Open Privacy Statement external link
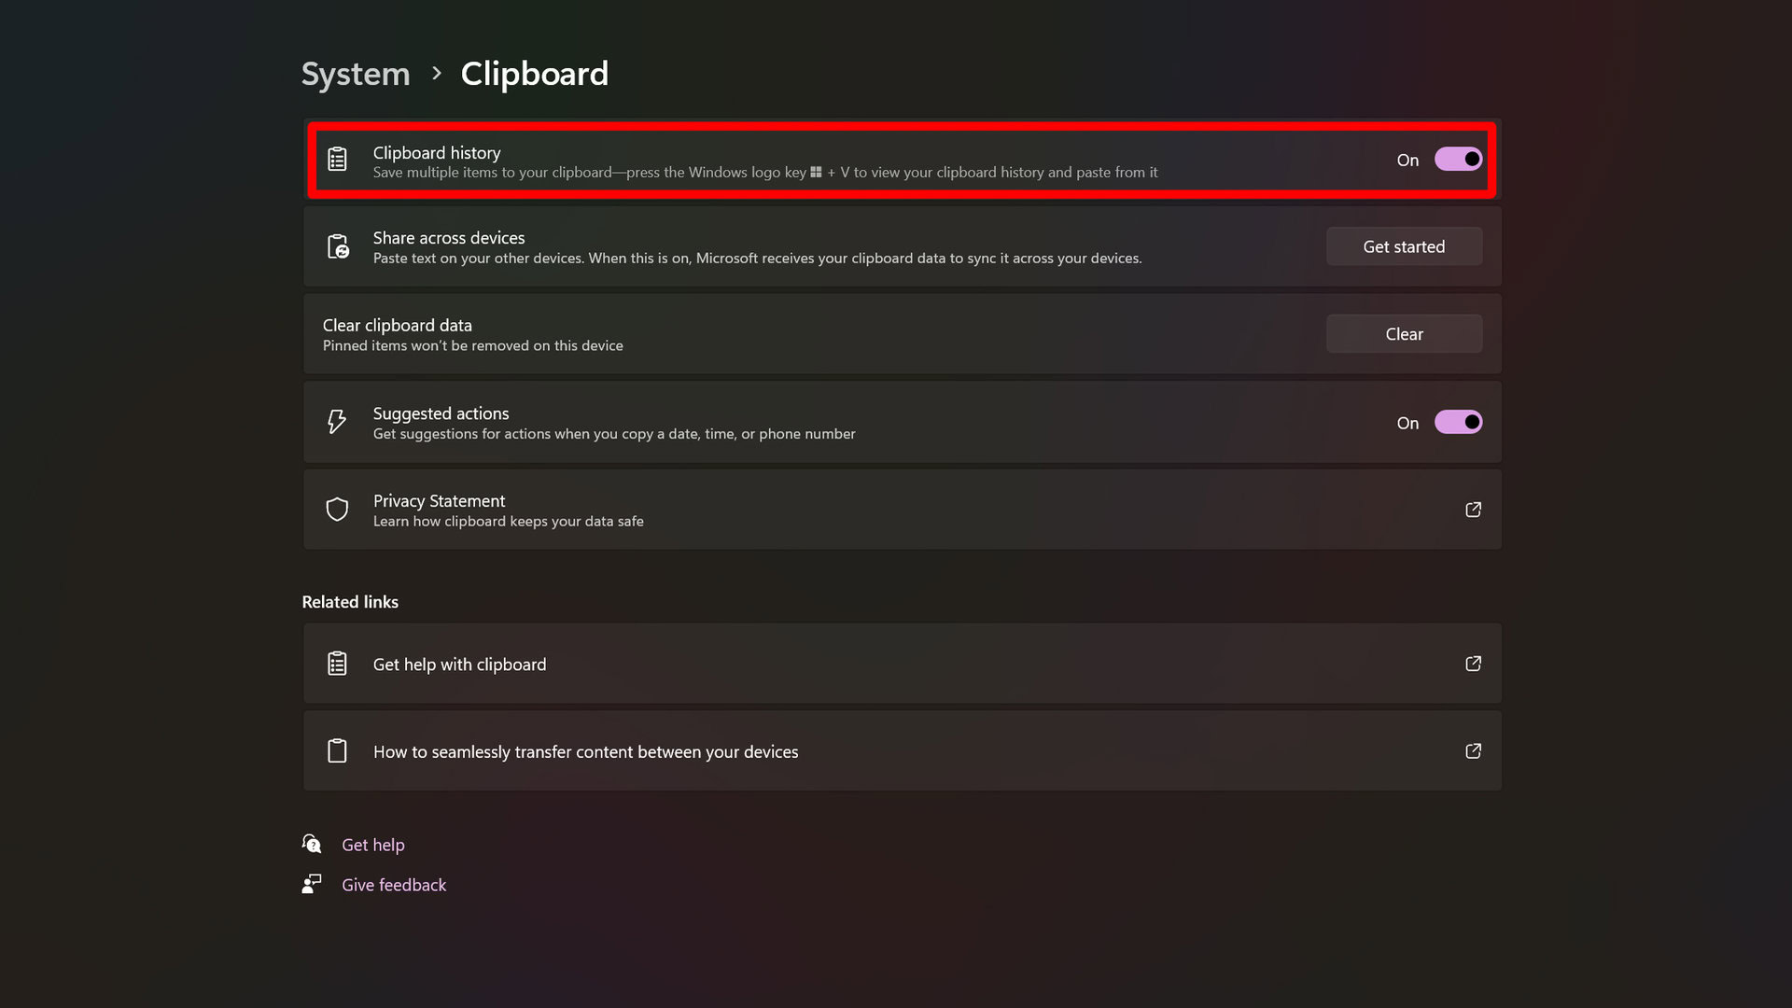Screen dimensions: 1792x1008 (1473, 510)
